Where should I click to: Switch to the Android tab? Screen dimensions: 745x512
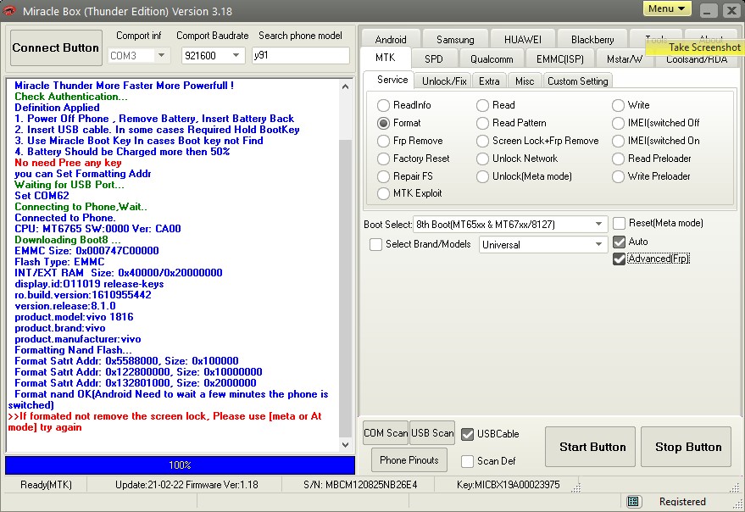tap(391, 40)
